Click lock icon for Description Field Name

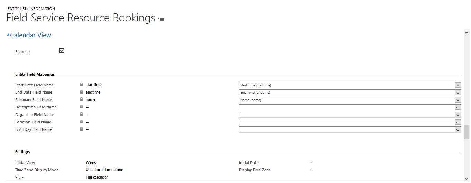tap(82, 107)
